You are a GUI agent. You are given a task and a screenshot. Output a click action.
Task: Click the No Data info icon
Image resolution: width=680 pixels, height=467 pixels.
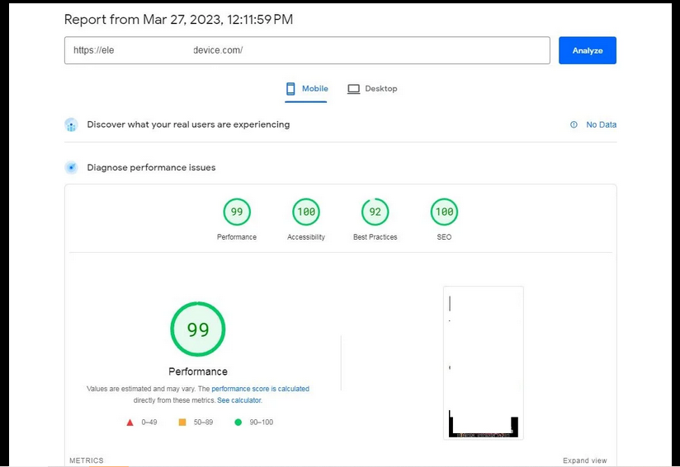pyautogui.click(x=574, y=125)
